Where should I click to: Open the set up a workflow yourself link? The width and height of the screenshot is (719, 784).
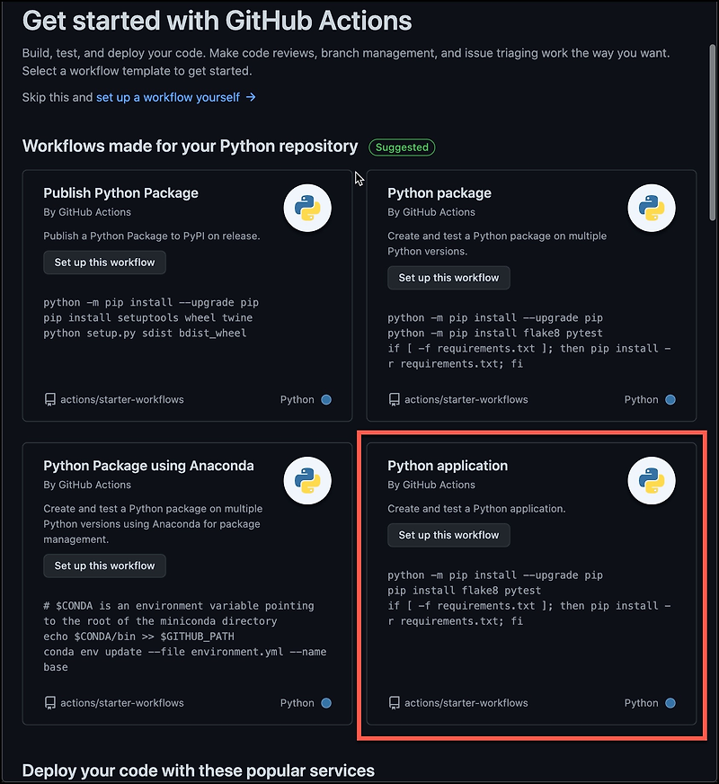pyautogui.click(x=168, y=99)
